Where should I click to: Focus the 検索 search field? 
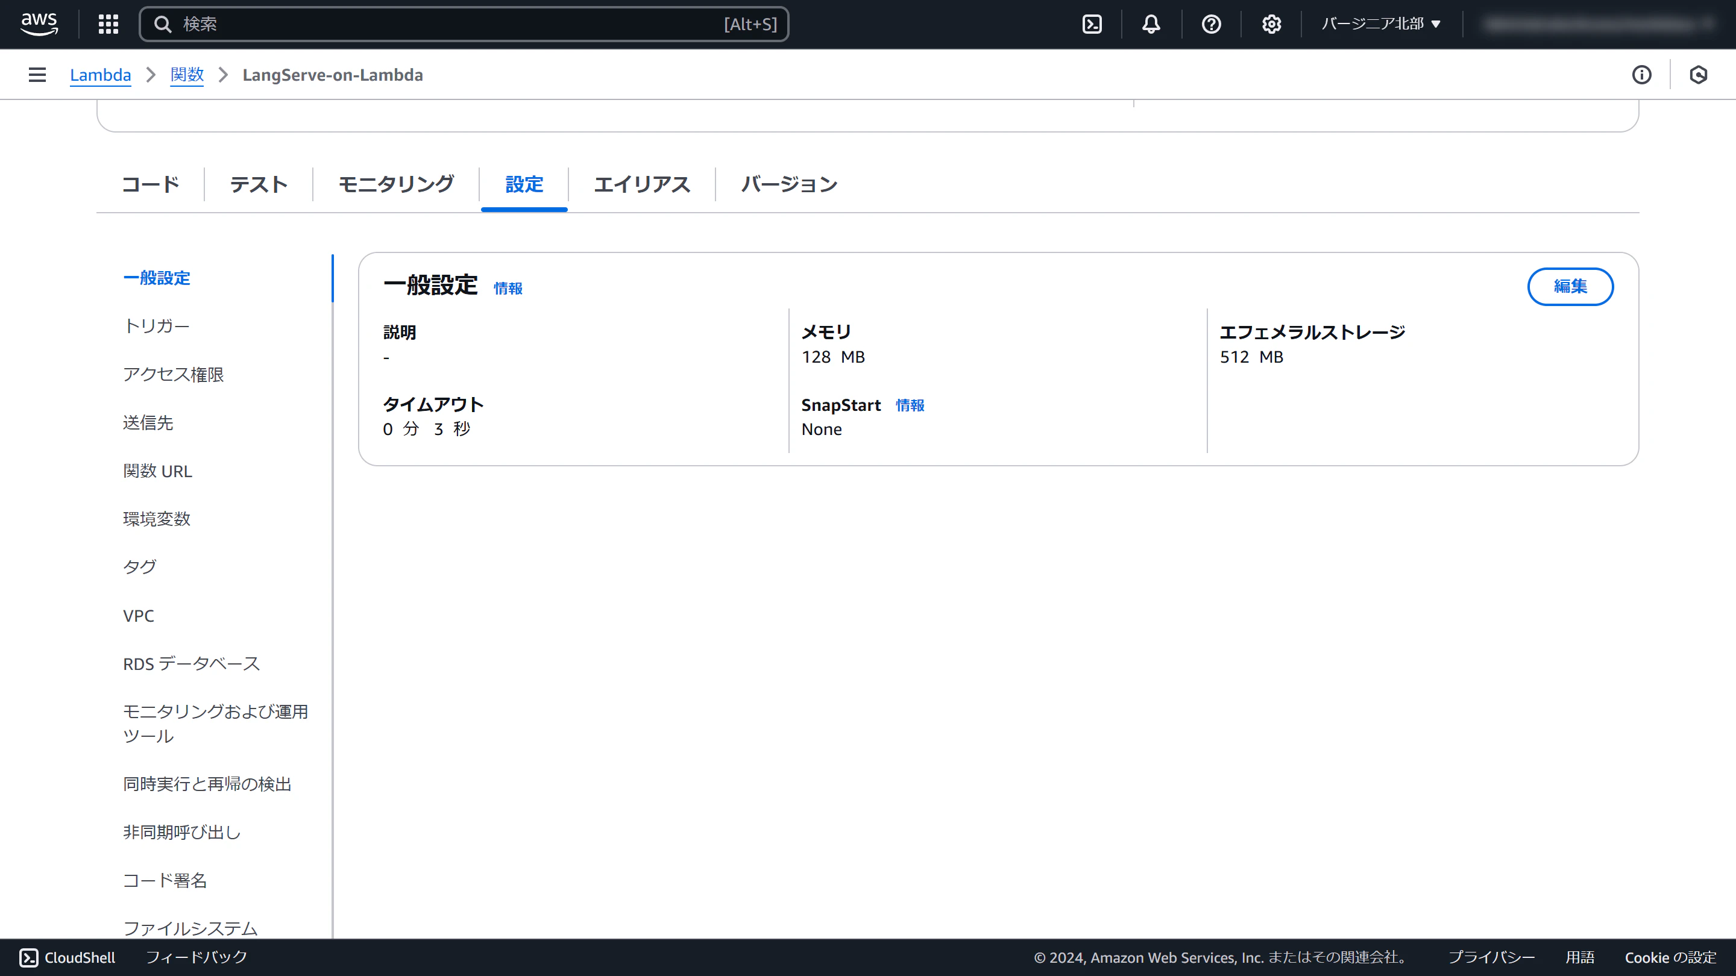click(x=464, y=24)
